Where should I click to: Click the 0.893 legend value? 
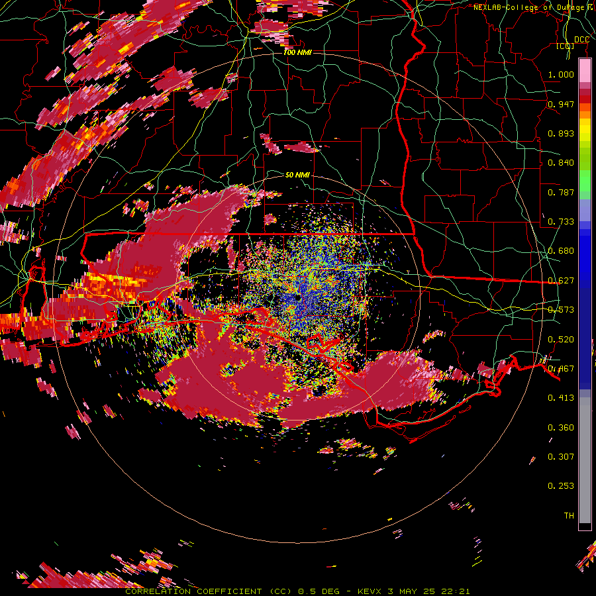pos(561,133)
